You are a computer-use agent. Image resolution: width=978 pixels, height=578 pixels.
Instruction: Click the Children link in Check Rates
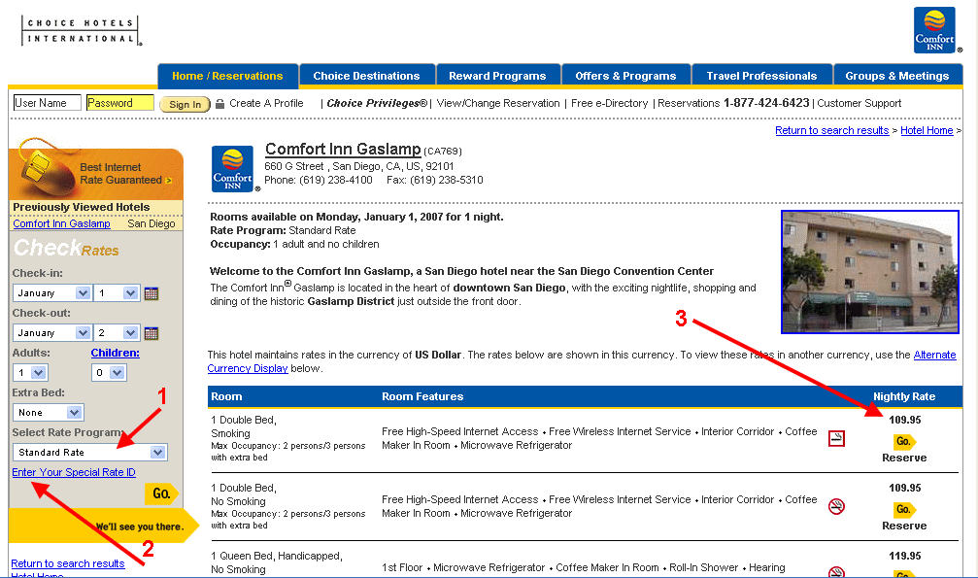pyautogui.click(x=116, y=353)
